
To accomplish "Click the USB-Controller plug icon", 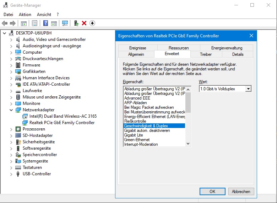I will coord(18,174).
